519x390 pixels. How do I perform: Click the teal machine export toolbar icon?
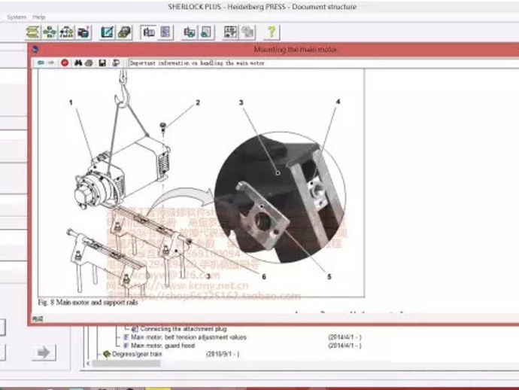[x=190, y=32]
